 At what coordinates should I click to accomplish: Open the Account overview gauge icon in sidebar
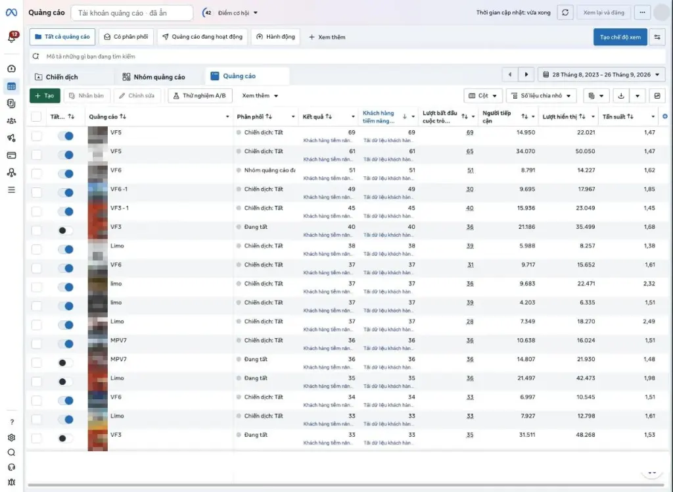coord(12,69)
